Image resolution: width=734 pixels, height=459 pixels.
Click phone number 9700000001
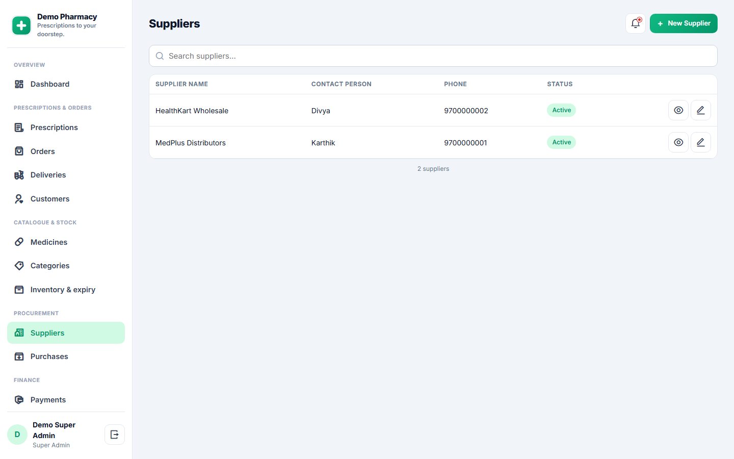465,143
